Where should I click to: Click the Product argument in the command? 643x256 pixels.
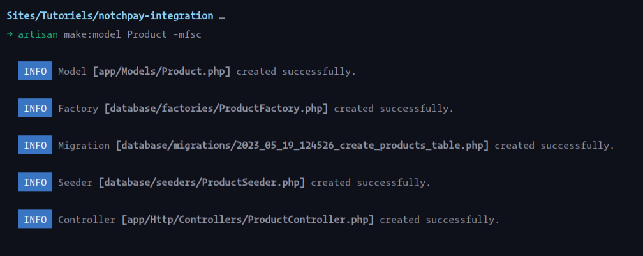click(147, 34)
